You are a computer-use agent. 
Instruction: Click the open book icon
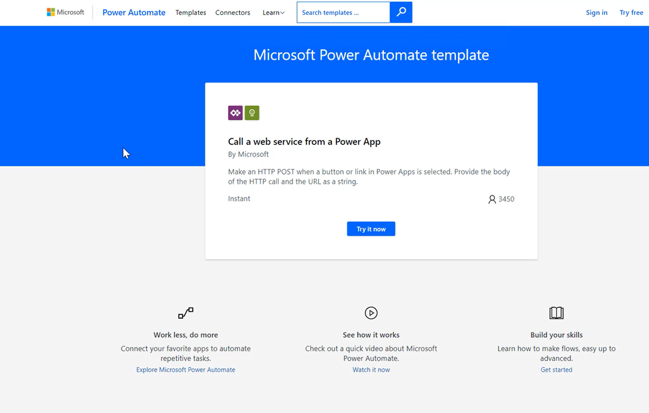[x=556, y=313]
